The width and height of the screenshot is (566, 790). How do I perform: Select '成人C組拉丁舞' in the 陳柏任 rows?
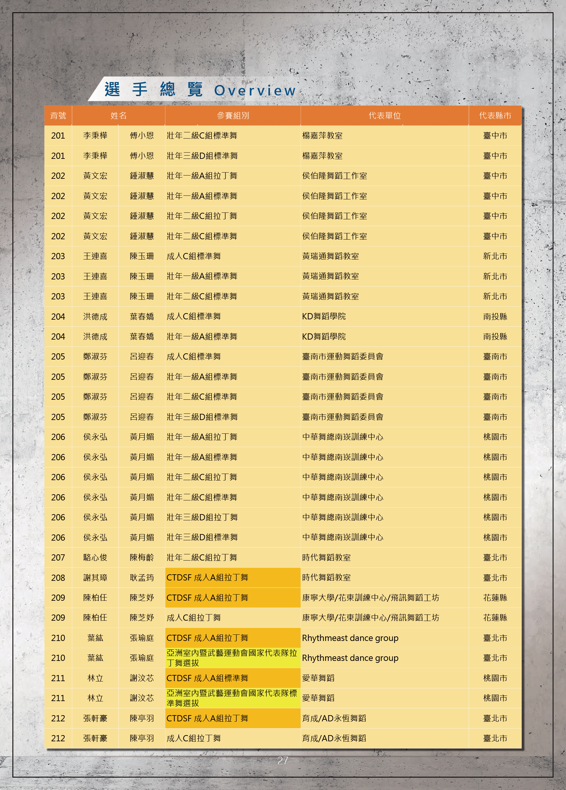194,618
